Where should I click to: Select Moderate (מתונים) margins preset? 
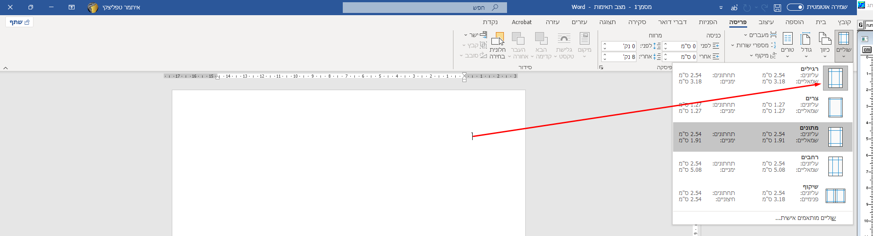point(762,137)
